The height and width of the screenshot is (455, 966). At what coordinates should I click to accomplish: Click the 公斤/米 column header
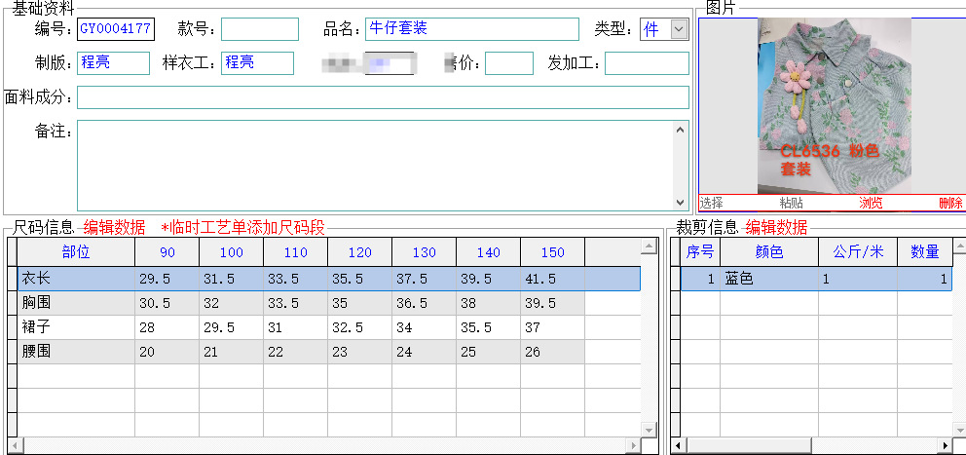[858, 252]
